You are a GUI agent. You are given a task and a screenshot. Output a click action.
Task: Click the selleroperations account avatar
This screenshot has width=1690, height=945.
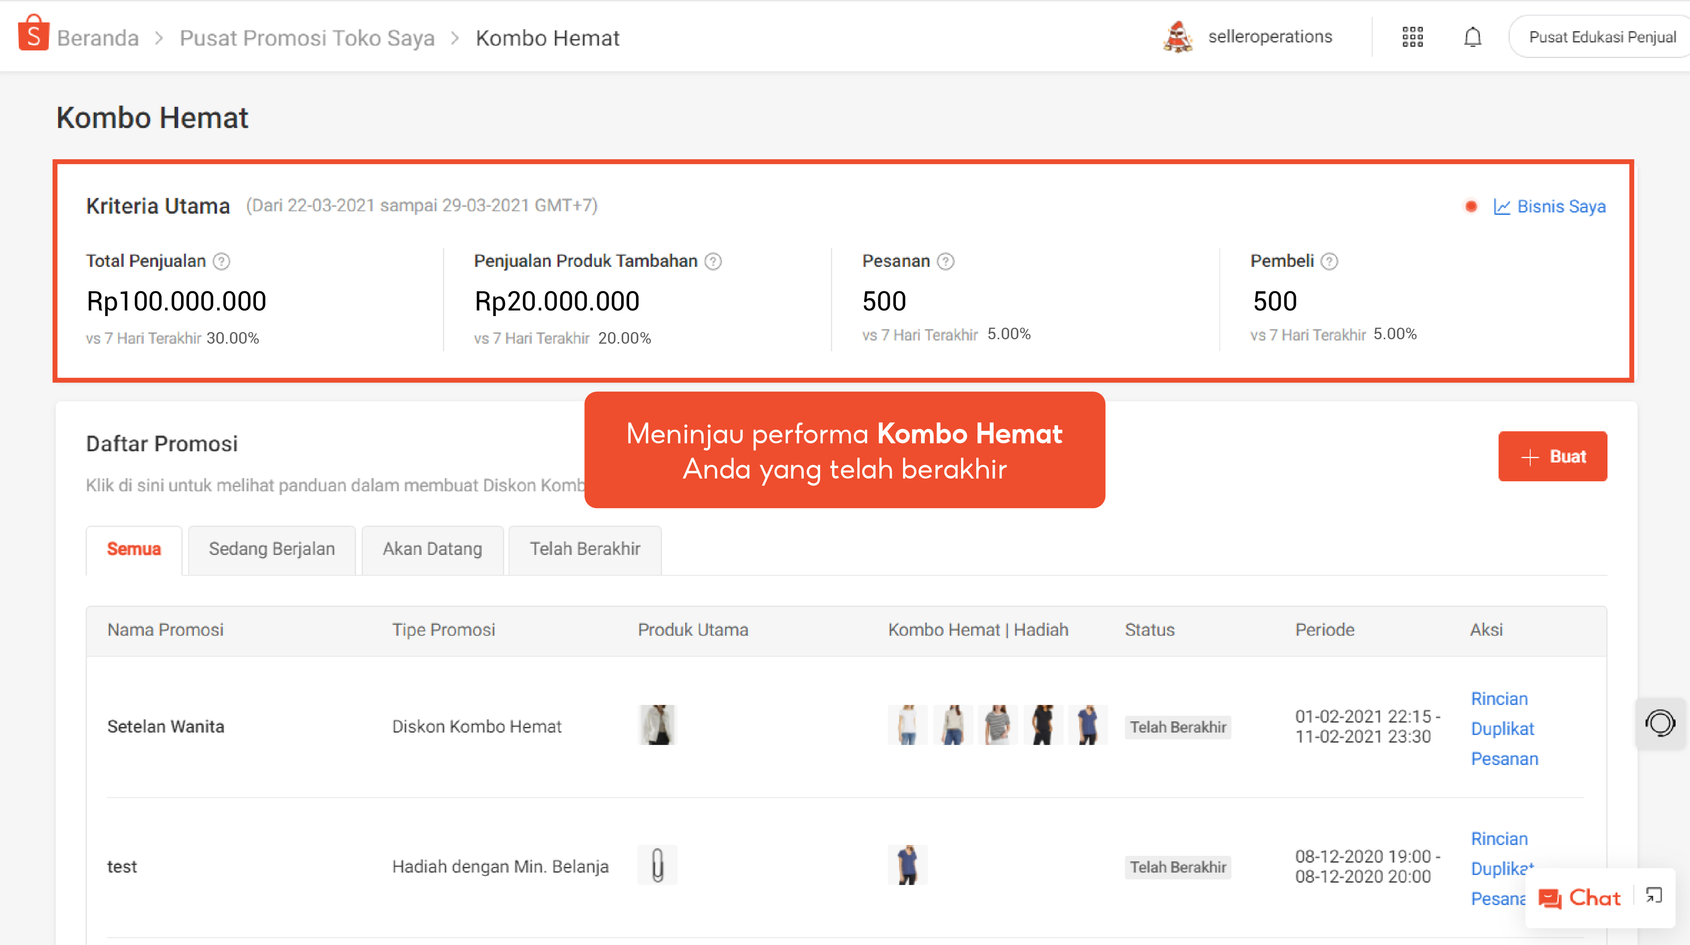(1178, 37)
